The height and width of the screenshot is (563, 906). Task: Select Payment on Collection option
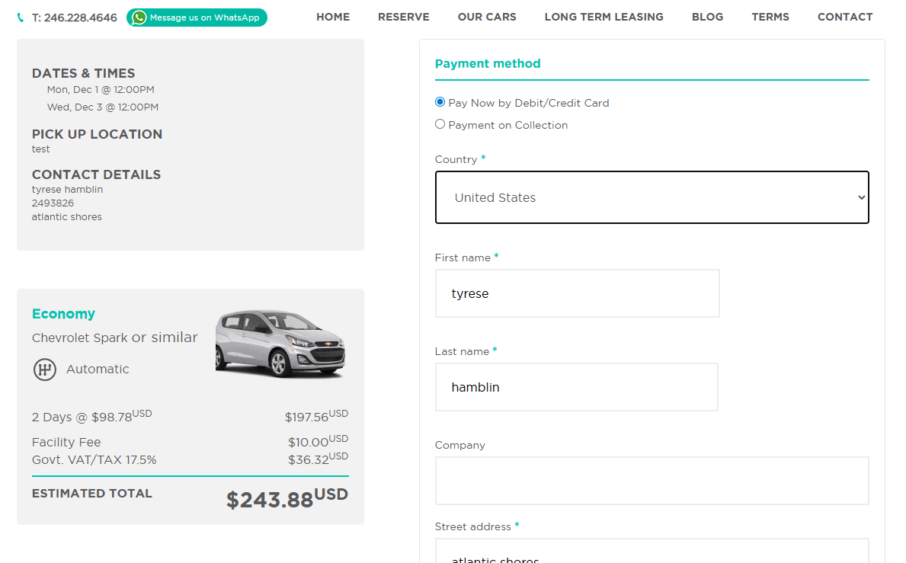440,124
